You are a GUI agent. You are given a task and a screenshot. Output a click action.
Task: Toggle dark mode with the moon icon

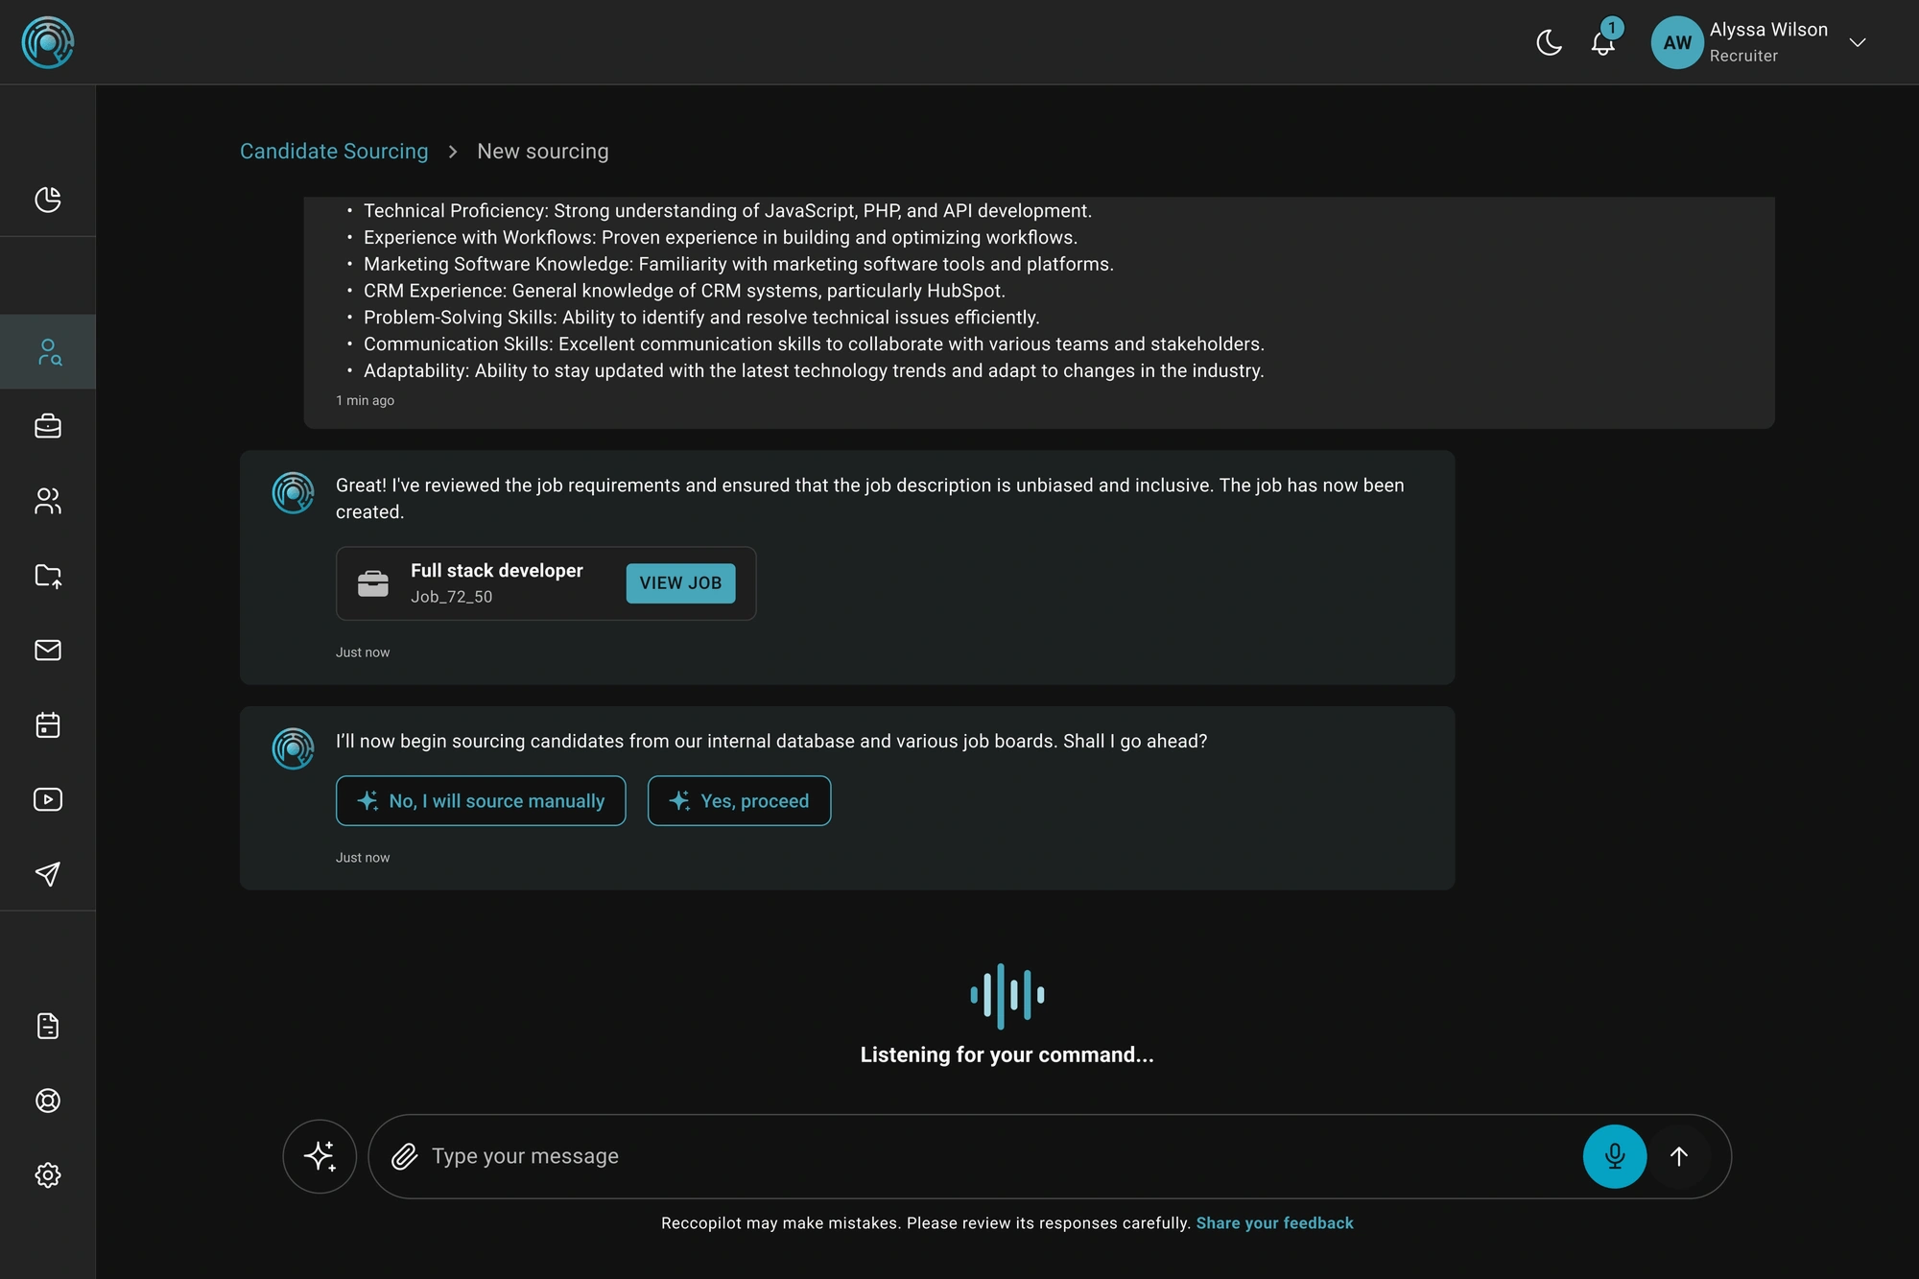pyautogui.click(x=1549, y=42)
